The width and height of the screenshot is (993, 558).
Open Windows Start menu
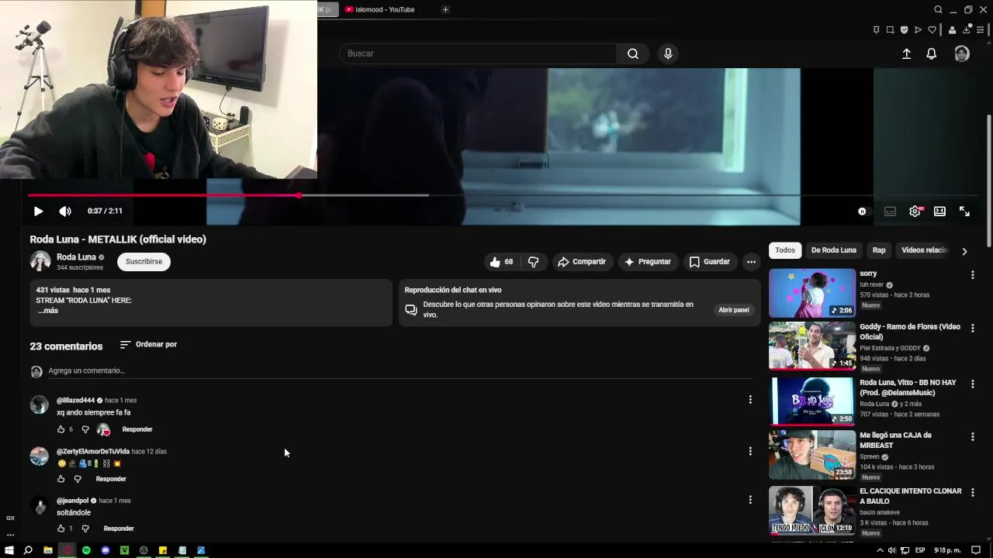click(x=10, y=550)
